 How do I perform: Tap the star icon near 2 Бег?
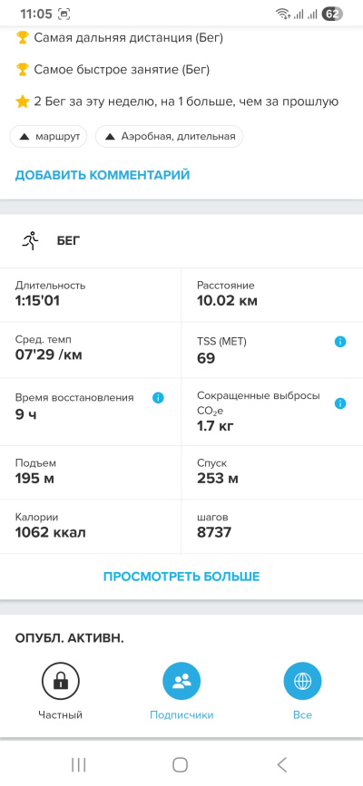point(22,102)
